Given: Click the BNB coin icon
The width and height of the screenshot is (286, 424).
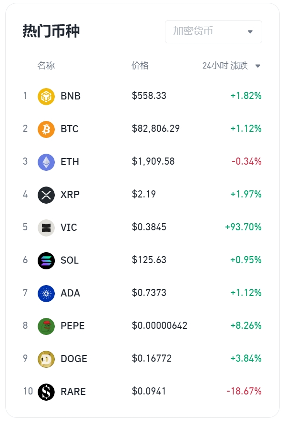Looking at the screenshot, I should (x=46, y=96).
